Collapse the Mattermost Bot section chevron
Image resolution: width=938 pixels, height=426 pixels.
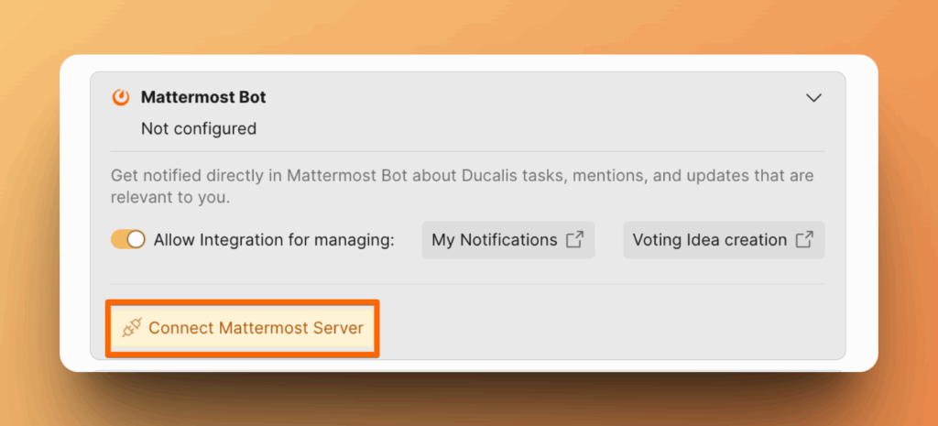[813, 97]
